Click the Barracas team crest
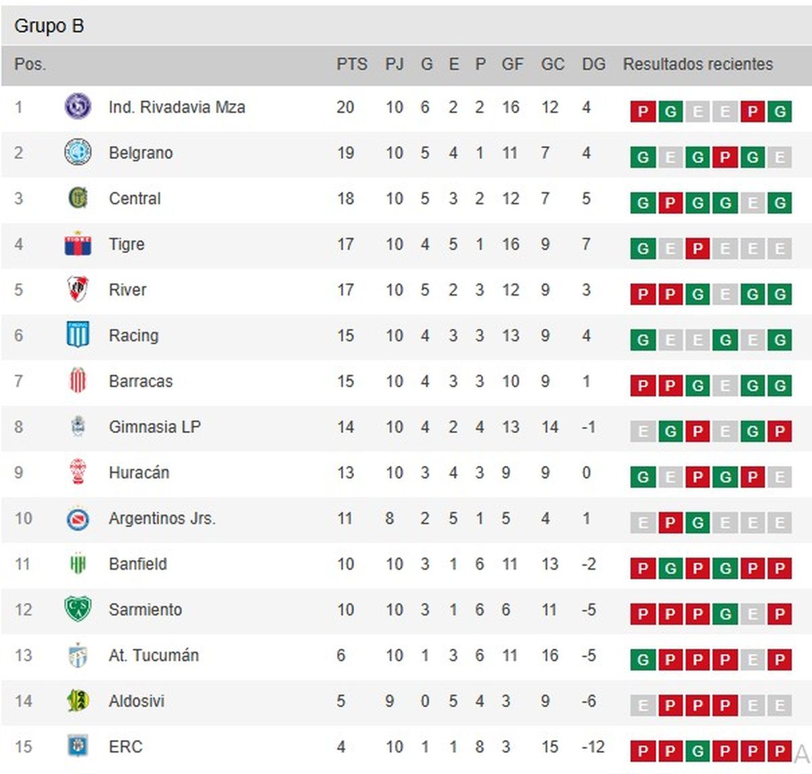The height and width of the screenshot is (774, 812). tap(78, 381)
